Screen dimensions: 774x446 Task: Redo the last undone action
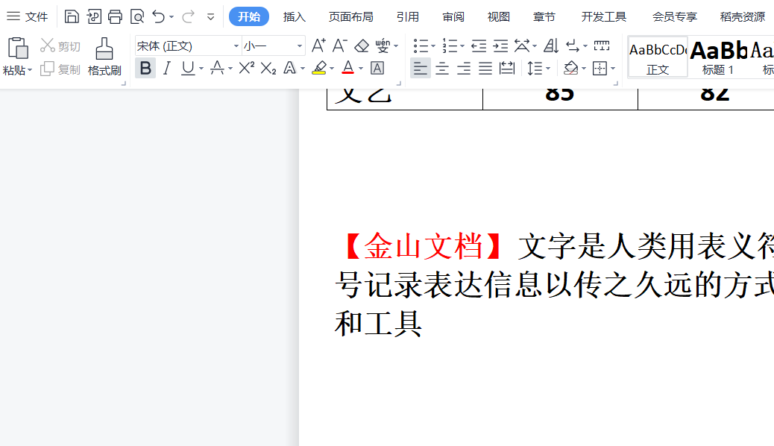click(188, 17)
